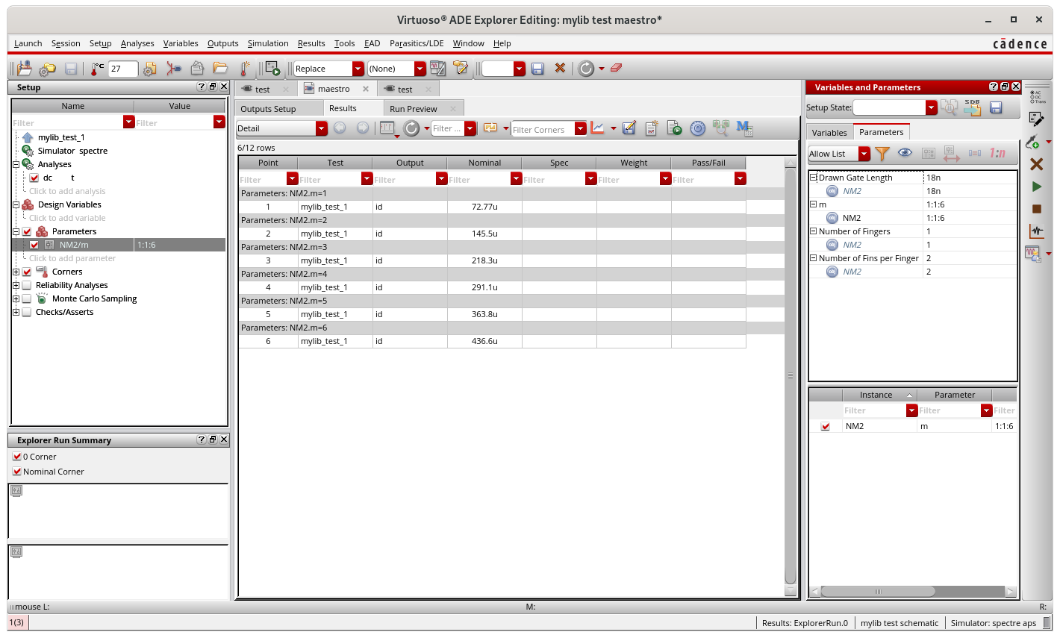Collapse the Number of Fingers group
The image size is (1060, 638).
coord(814,231)
